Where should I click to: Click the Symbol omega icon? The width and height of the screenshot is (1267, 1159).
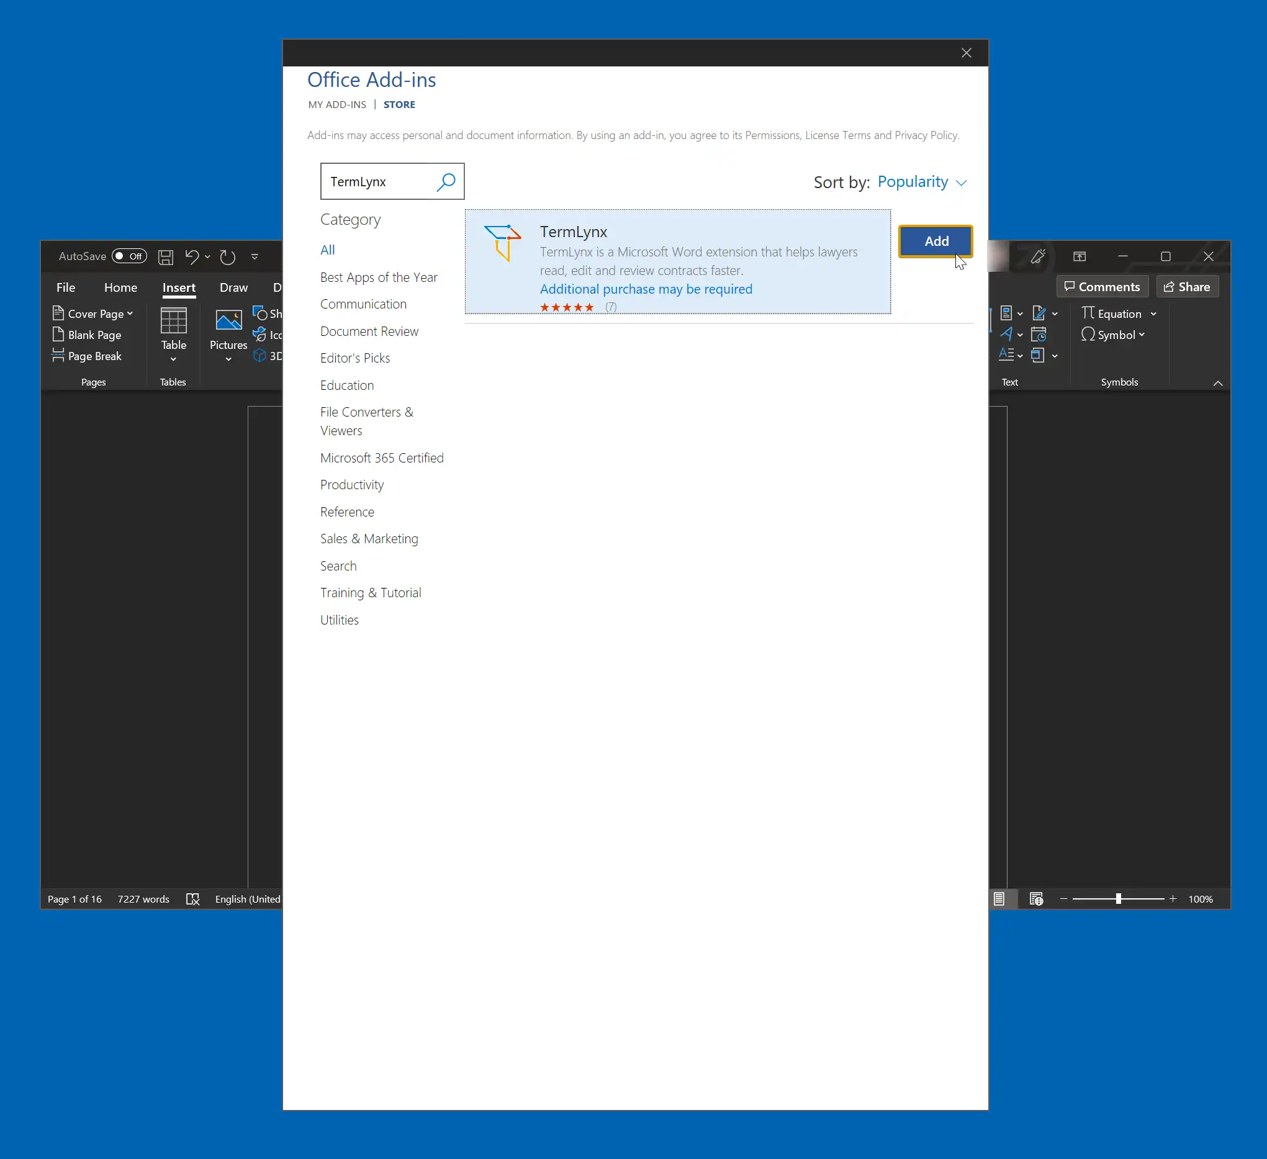click(1088, 334)
